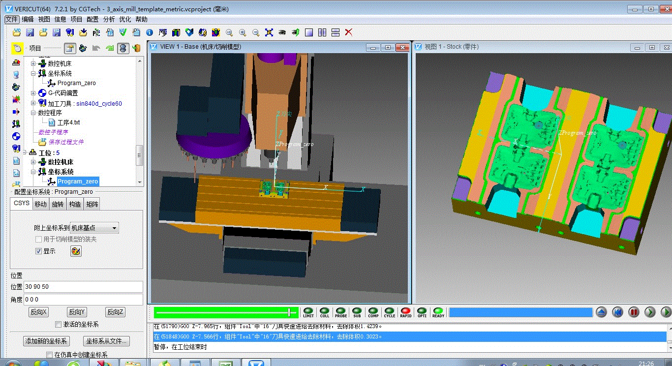Click G-code offset icon in left sidebar
Image resolution: width=672 pixels, height=366 pixels.
click(16, 136)
